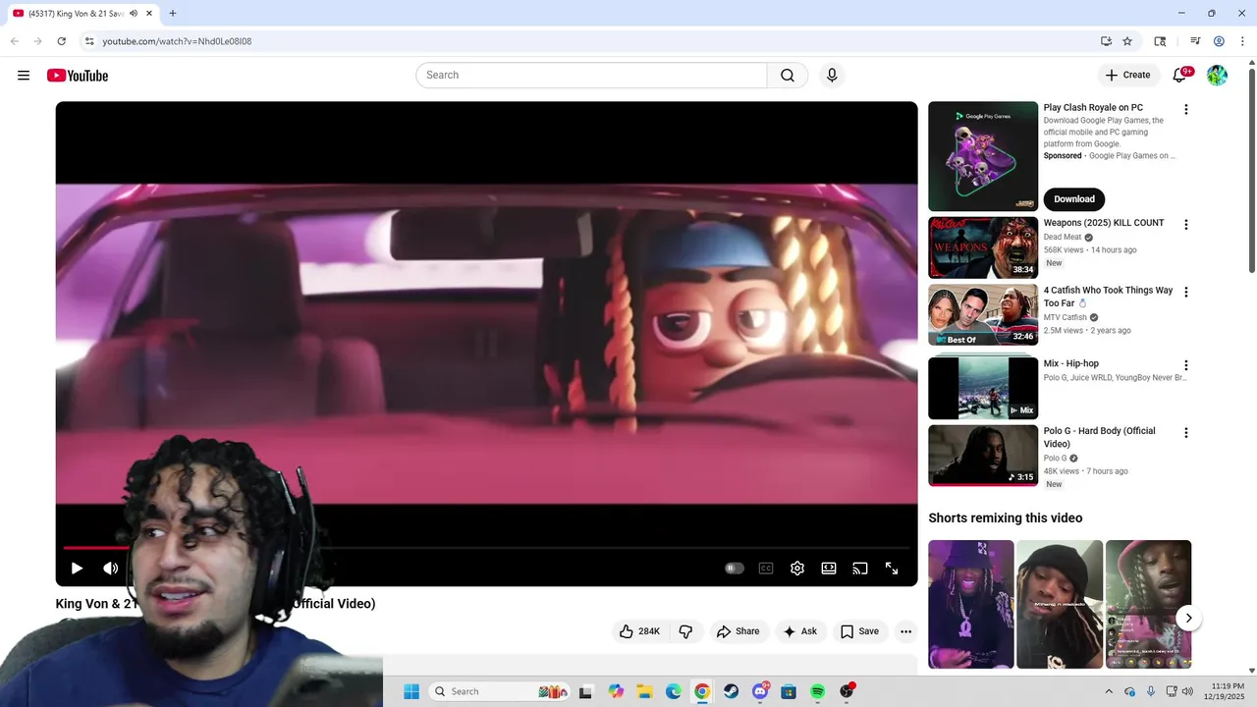Open options for Mix - Hip-hop
Image resolution: width=1257 pixels, height=707 pixels.
[1185, 365]
